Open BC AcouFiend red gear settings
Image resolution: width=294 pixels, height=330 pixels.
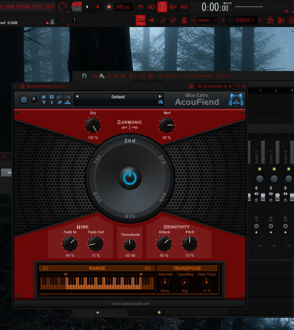(x=22, y=86)
